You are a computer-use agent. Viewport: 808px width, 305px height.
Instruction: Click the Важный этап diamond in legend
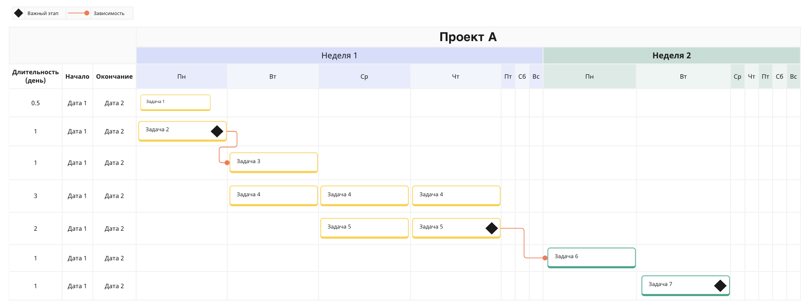(19, 13)
